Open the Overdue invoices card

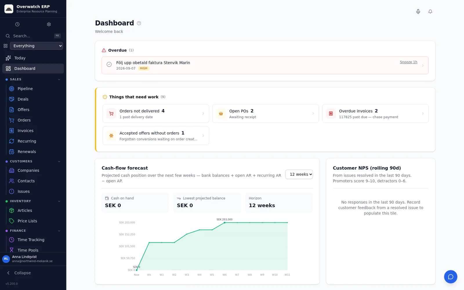pyautogui.click(x=375, y=114)
